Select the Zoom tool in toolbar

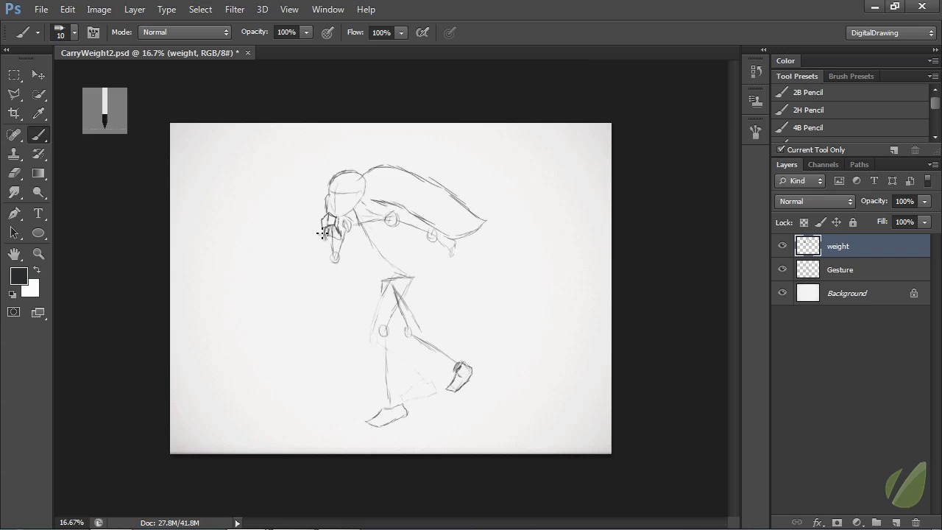click(x=38, y=254)
